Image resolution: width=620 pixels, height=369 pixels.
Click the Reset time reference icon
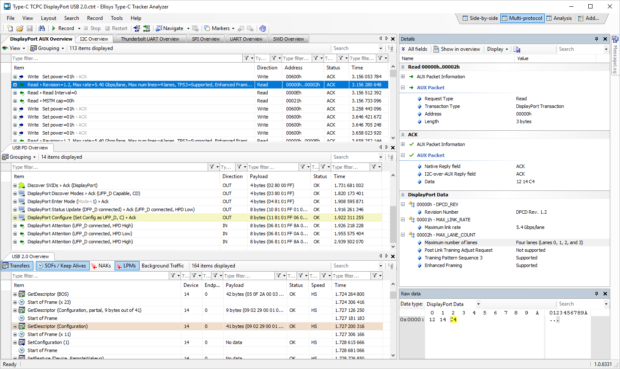146,28
